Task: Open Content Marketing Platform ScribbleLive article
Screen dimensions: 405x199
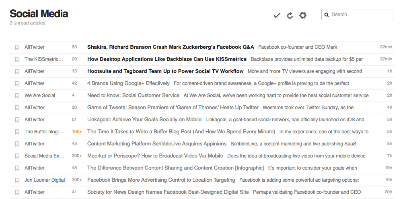Action: coord(157,144)
